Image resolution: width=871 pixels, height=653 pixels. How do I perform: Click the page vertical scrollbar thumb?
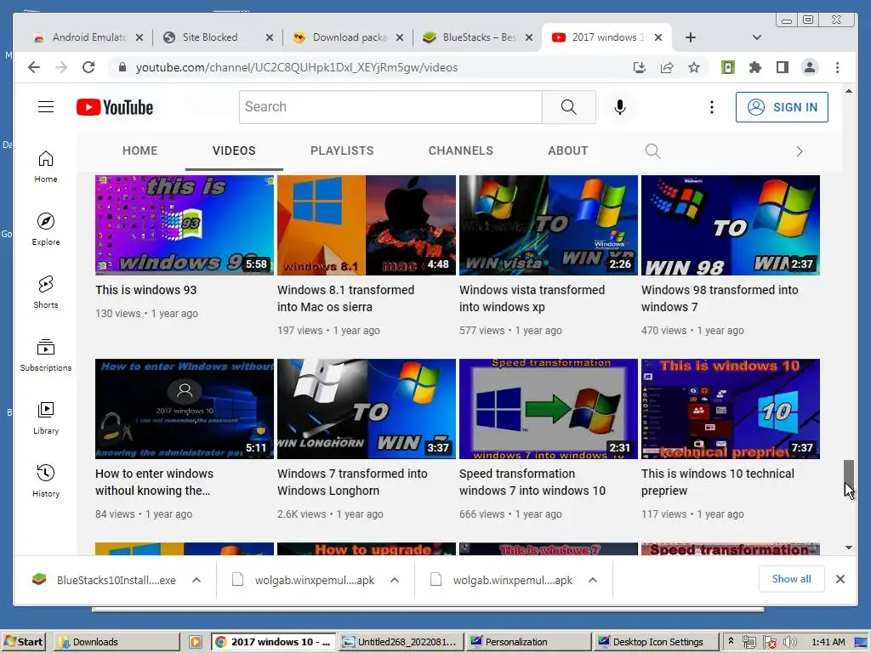tap(848, 476)
